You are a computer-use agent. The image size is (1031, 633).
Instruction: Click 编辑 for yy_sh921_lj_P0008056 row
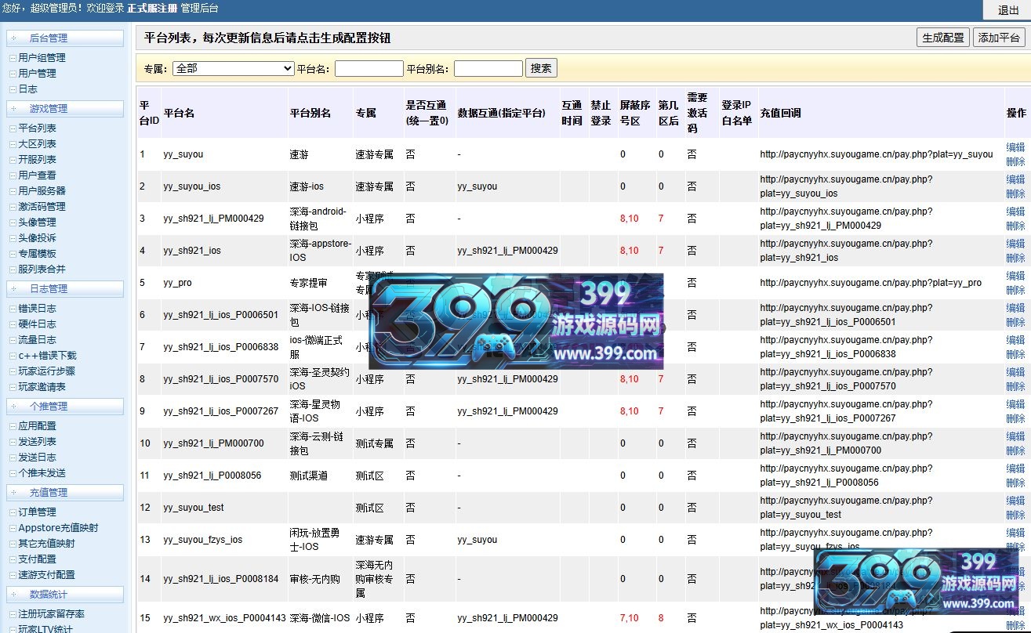tap(1015, 468)
